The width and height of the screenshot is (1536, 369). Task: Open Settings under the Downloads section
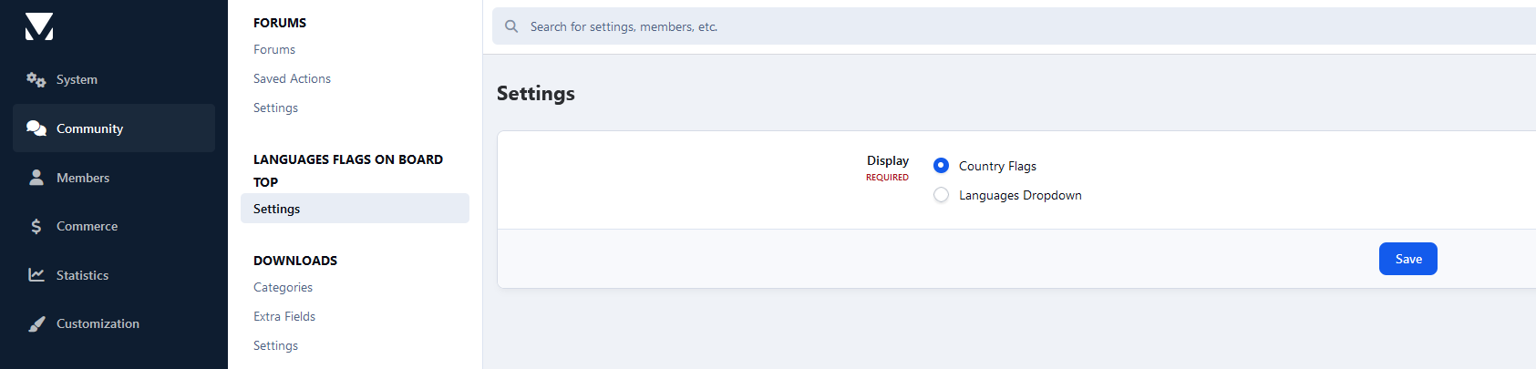click(275, 345)
